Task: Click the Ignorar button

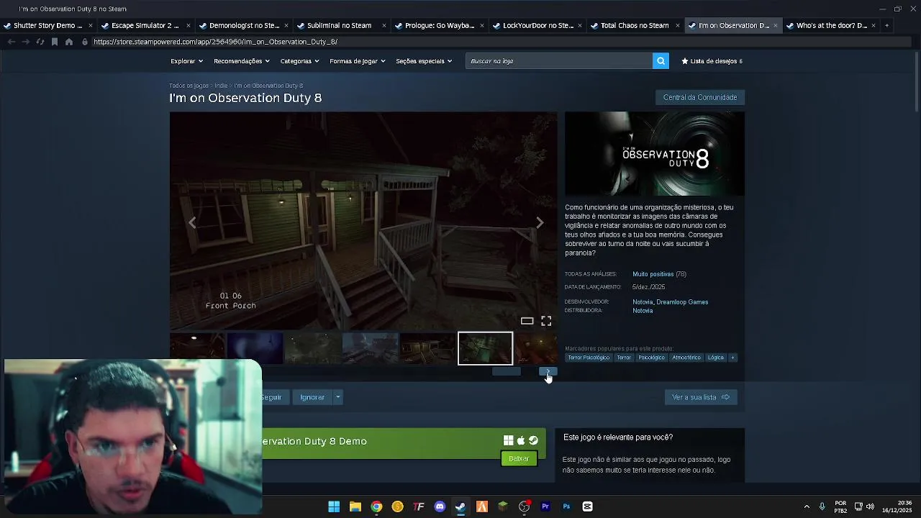Action: [312, 397]
